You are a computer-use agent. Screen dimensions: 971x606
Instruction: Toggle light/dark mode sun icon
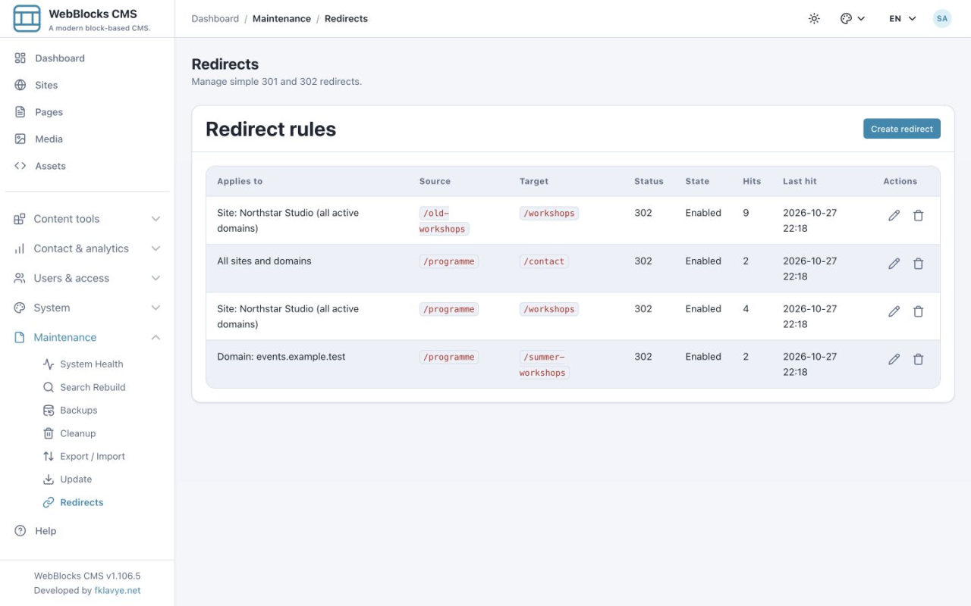point(814,18)
